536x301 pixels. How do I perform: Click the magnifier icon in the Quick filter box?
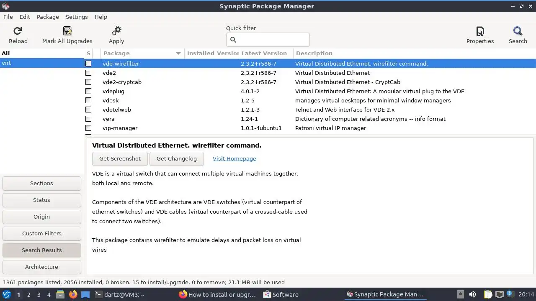click(233, 40)
